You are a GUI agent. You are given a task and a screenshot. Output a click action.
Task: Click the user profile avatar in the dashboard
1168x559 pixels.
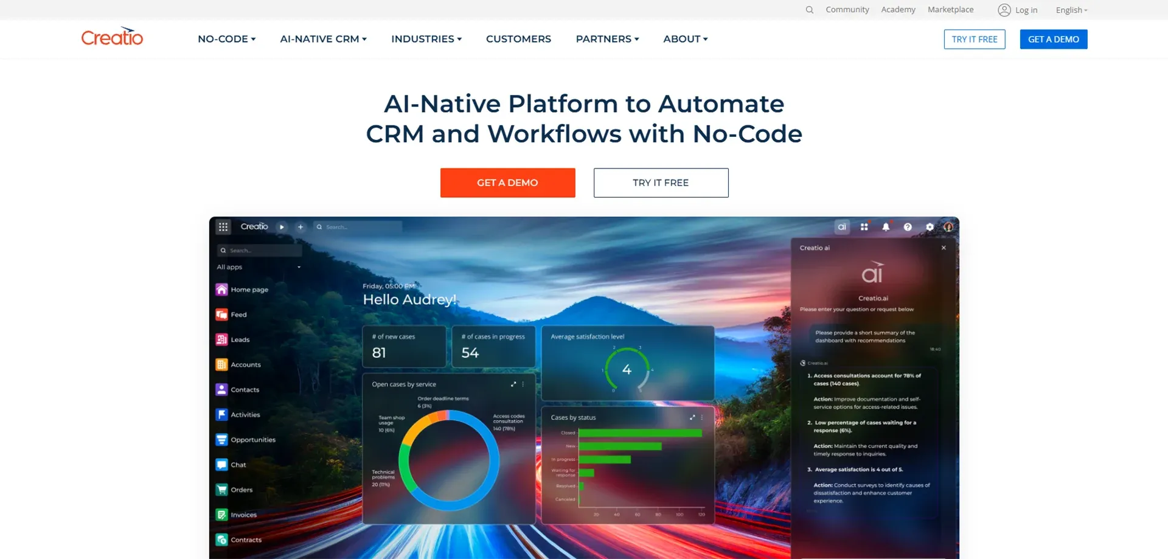[x=948, y=227]
